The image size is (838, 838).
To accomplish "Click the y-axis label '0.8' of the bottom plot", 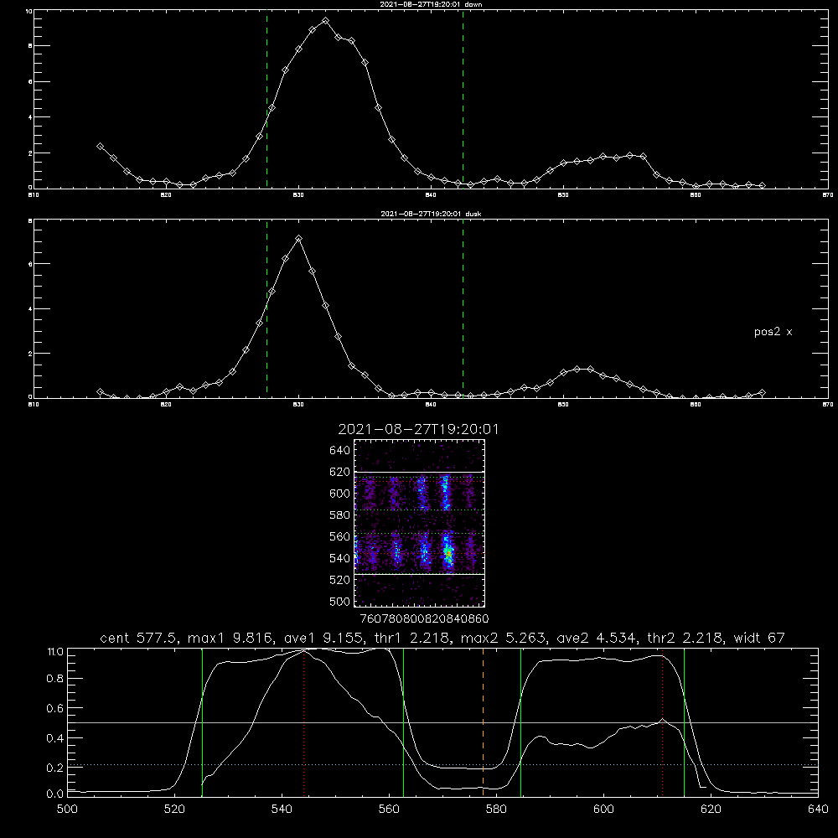I will point(55,679).
